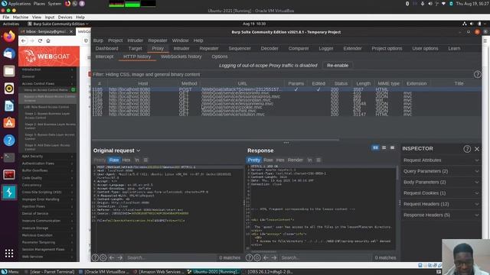This screenshot has height=275, width=490.
Task: Close the Inspector panel
Action: coord(477,149)
